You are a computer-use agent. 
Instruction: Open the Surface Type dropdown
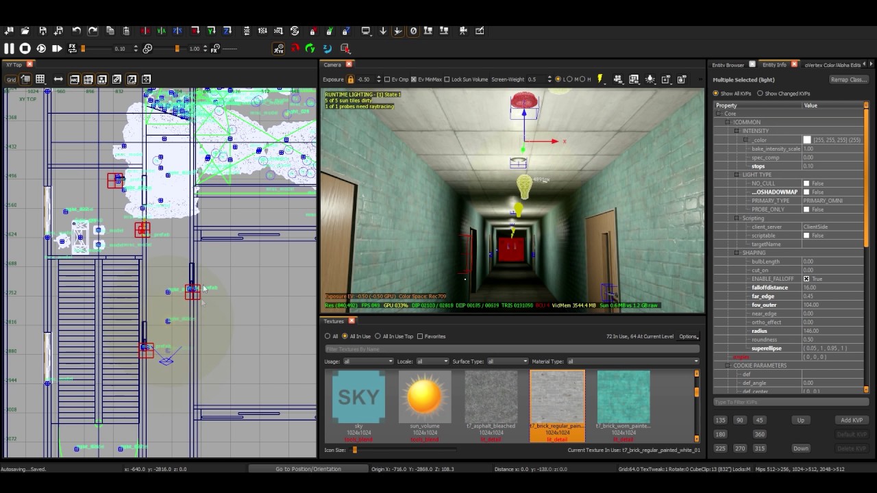(x=507, y=362)
